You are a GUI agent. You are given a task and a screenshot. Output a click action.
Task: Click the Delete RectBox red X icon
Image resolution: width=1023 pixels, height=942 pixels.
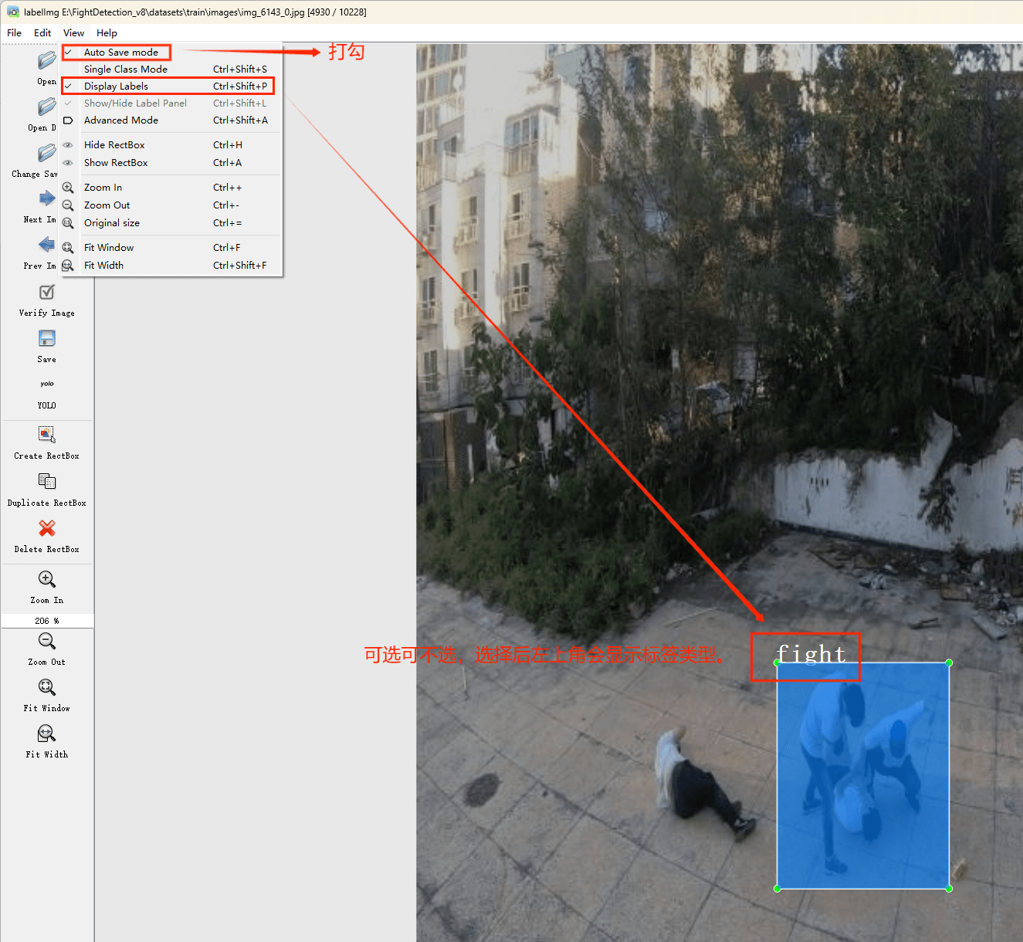click(x=46, y=528)
